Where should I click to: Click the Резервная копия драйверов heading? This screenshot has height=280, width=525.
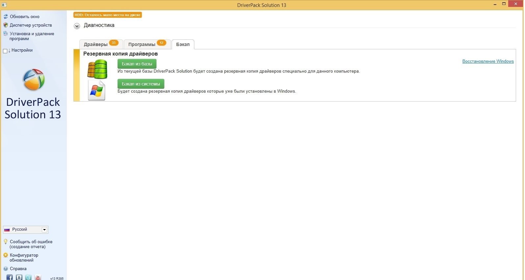coord(121,54)
